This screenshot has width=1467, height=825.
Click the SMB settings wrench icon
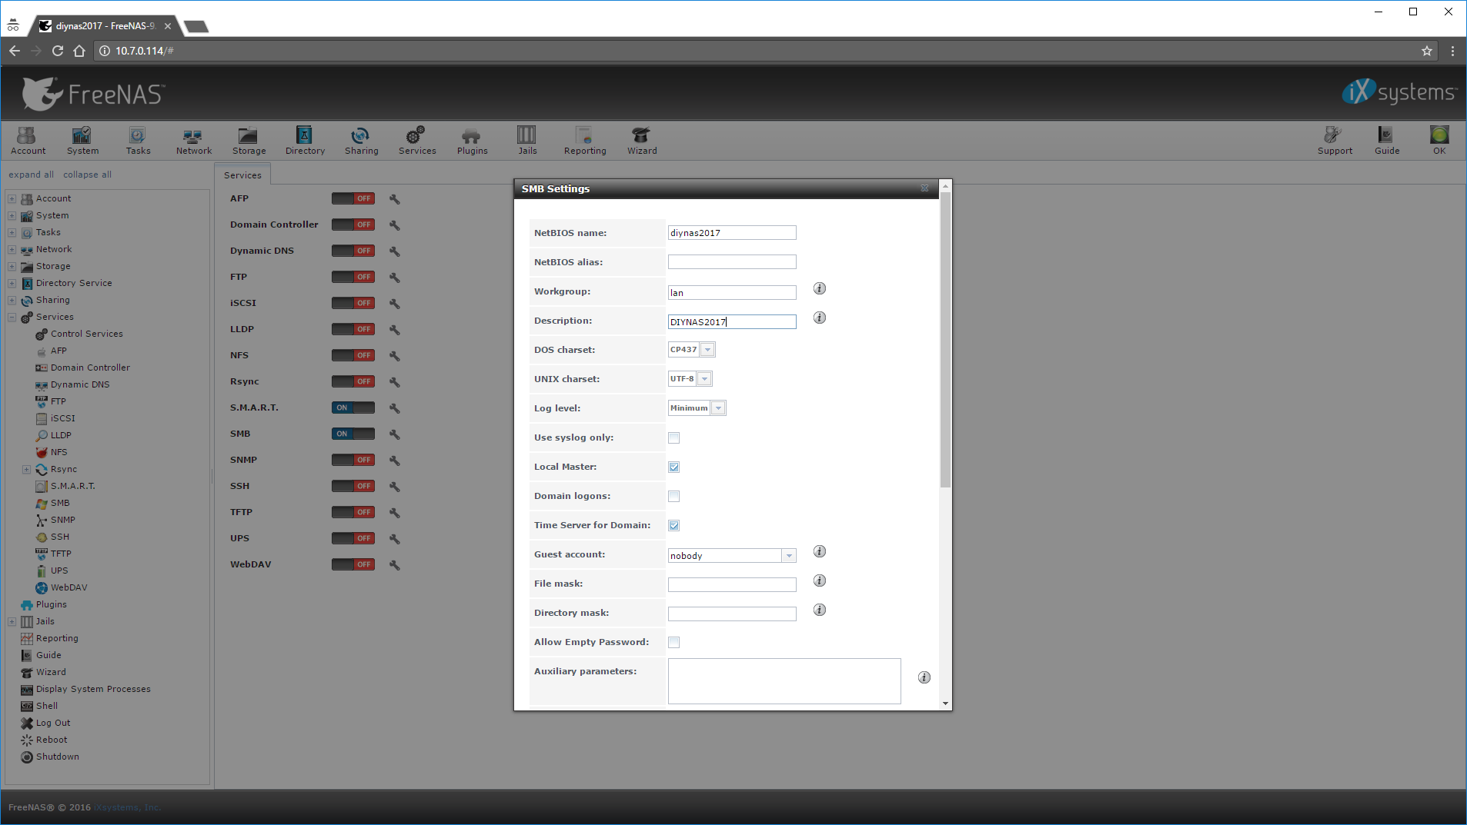point(394,434)
